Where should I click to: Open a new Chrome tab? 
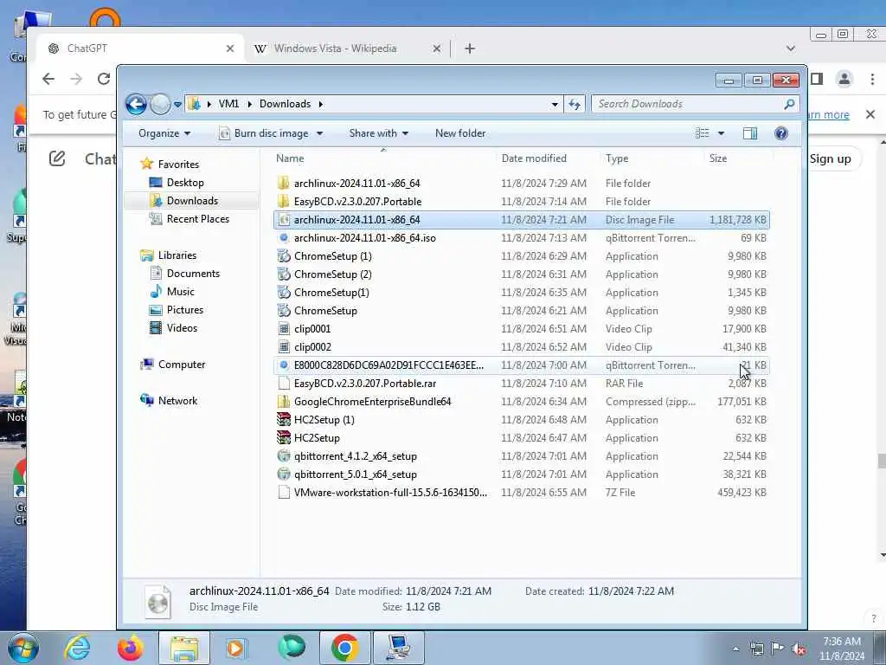pos(470,48)
